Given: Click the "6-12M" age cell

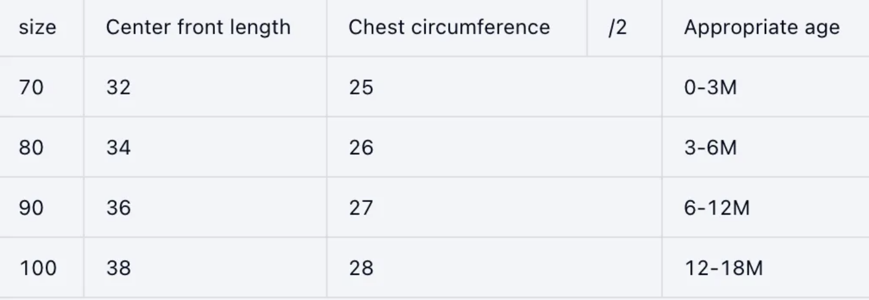Looking at the screenshot, I should 716,207.
